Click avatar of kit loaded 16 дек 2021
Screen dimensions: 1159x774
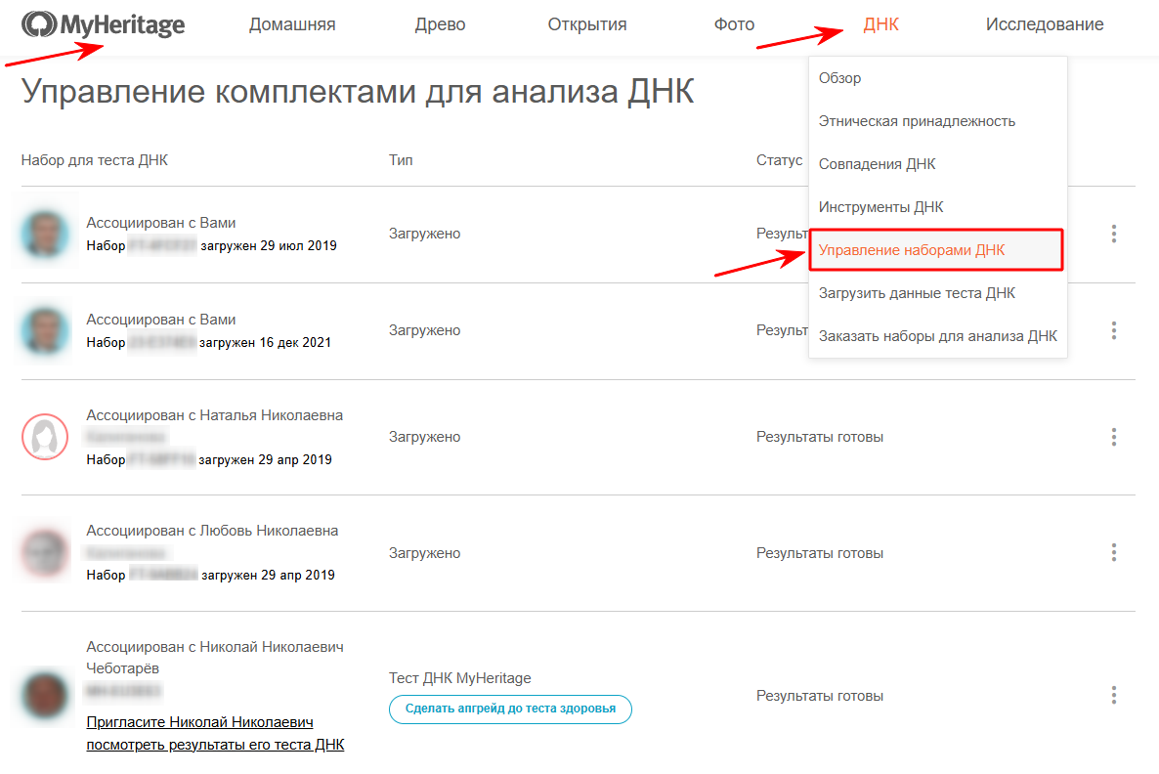(45, 330)
